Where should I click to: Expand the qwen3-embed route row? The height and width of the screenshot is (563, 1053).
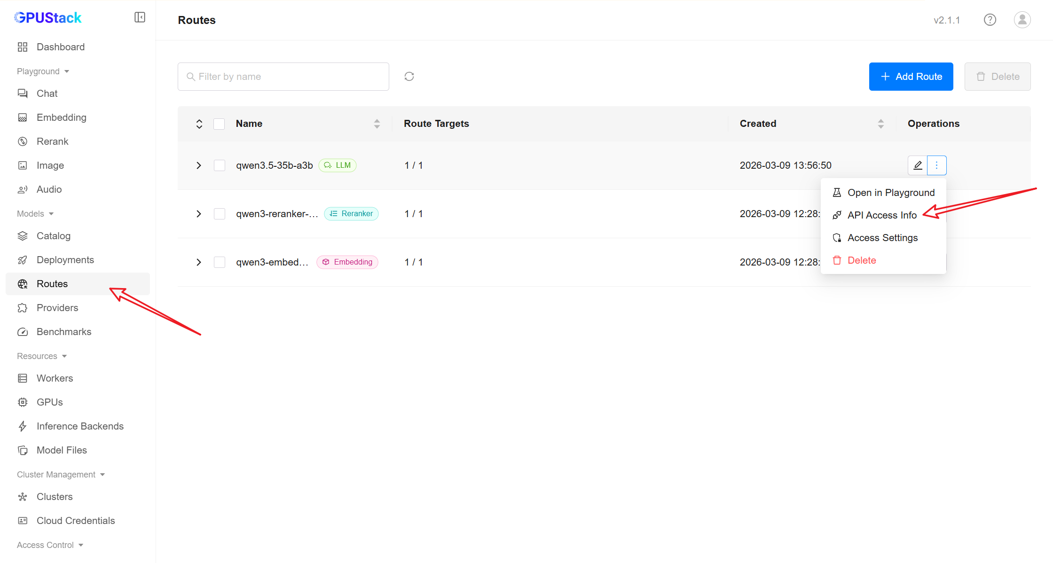tap(199, 262)
